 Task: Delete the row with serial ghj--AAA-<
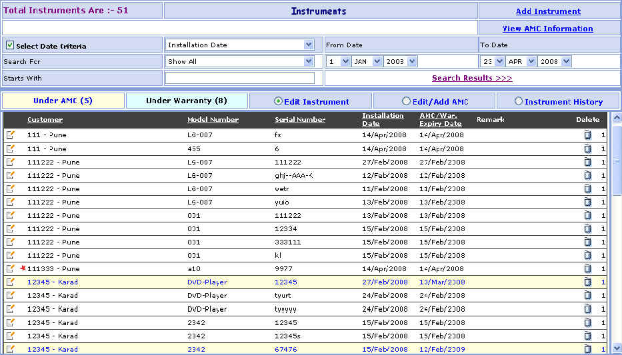(x=587, y=175)
